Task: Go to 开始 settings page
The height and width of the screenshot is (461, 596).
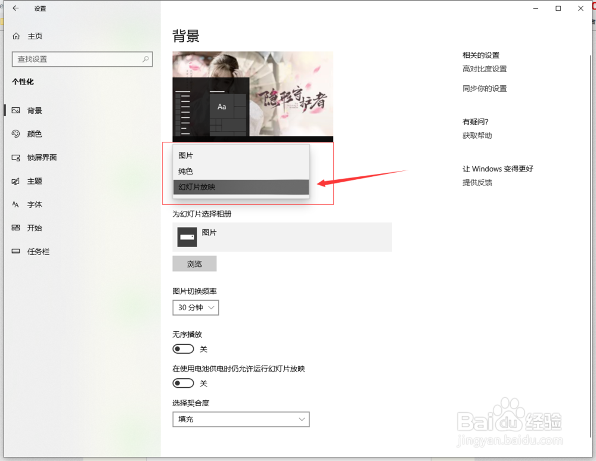Action: 35,228
